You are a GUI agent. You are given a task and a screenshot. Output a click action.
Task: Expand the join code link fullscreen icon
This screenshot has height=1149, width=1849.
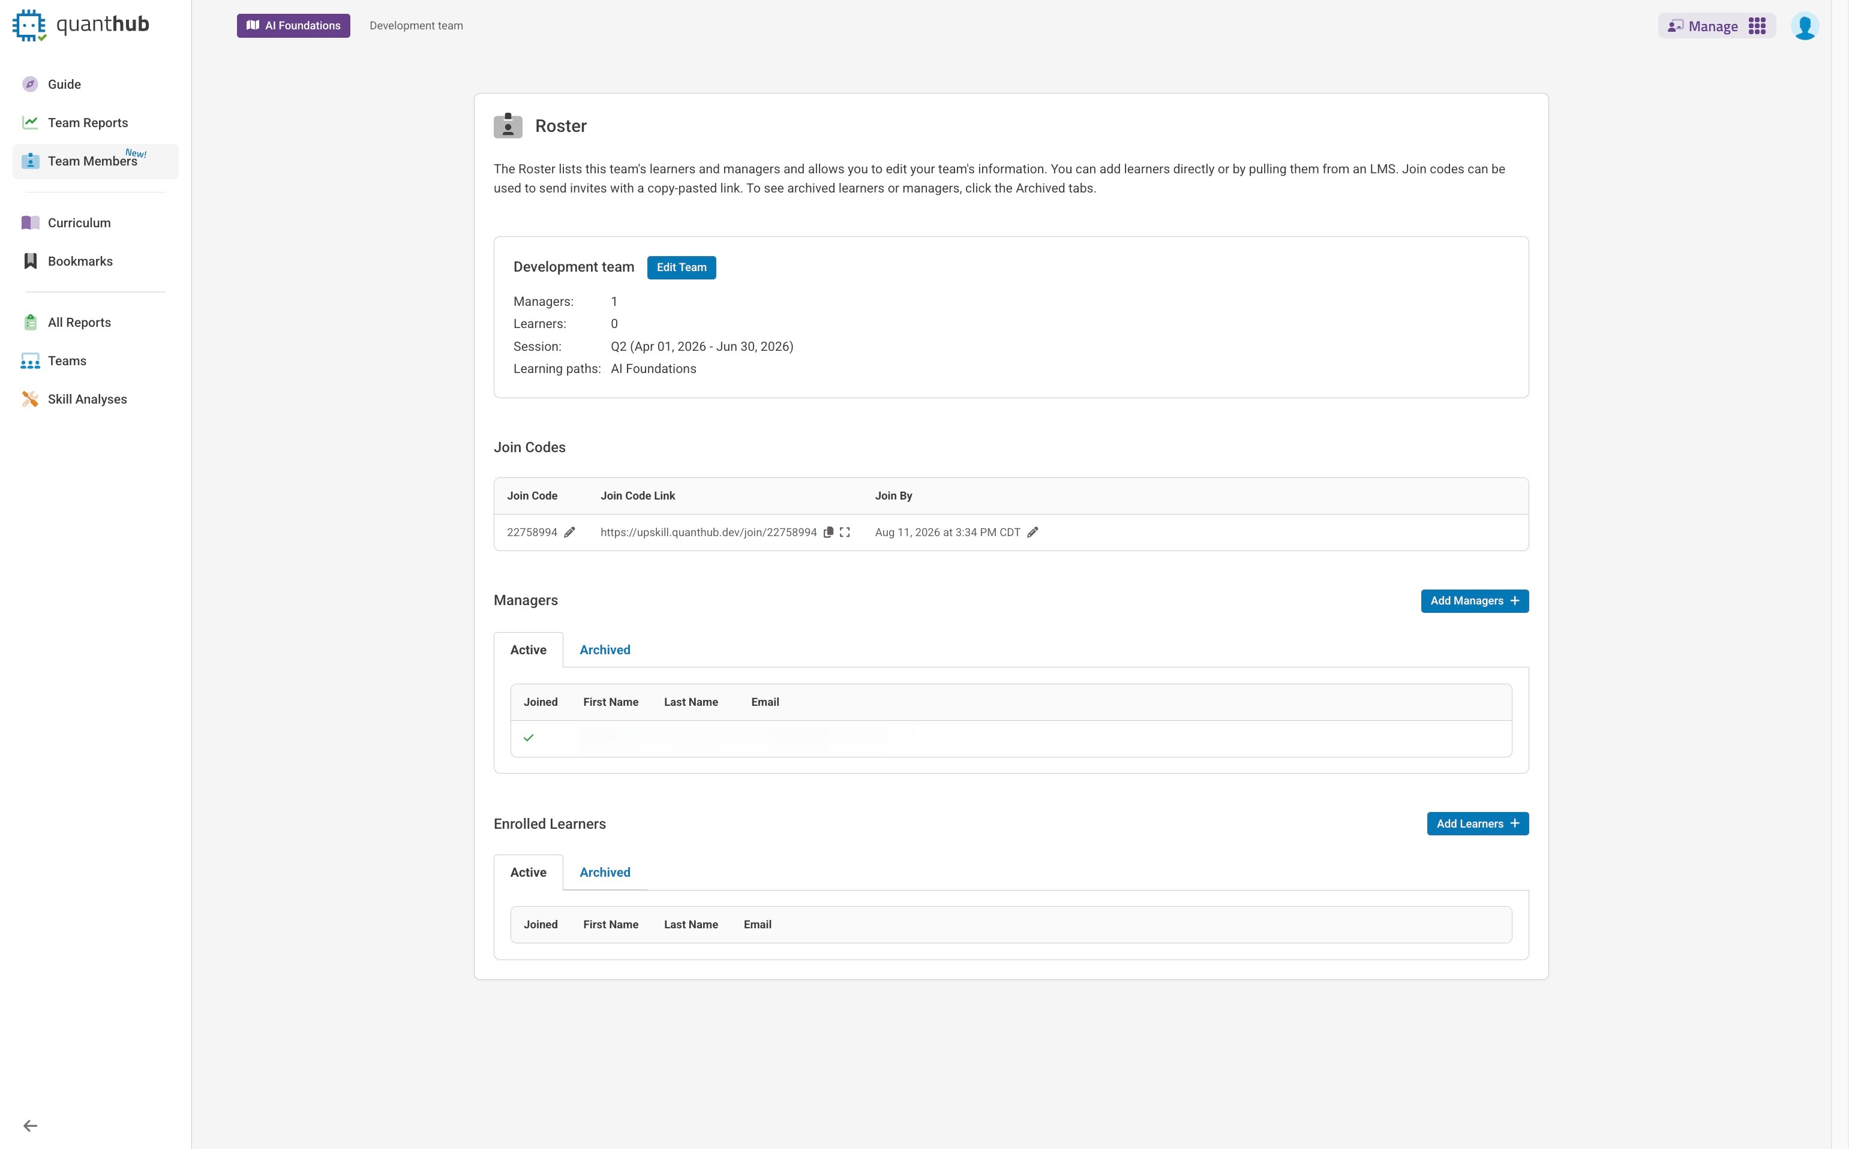pos(845,532)
